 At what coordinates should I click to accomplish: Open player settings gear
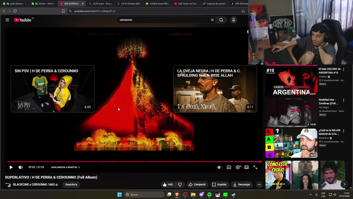[x=238, y=167]
